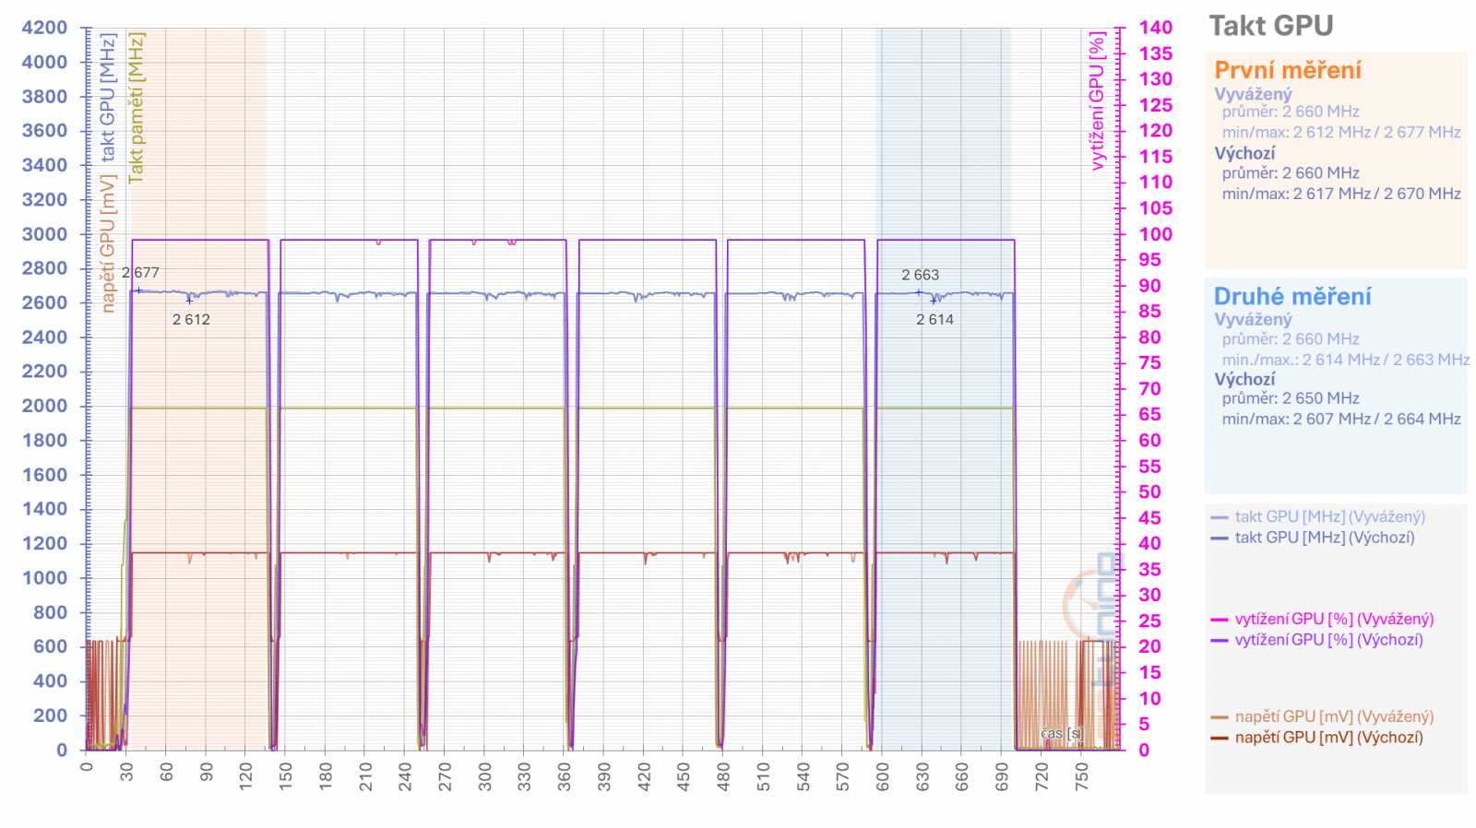This screenshot has height=828, width=1476.
Task: Click '3000' on the left axis
Action: pyautogui.click(x=45, y=234)
